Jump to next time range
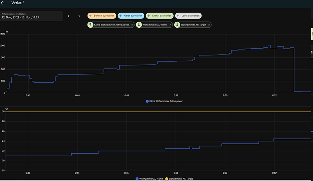 pyautogui.click(x=79, y=16)
